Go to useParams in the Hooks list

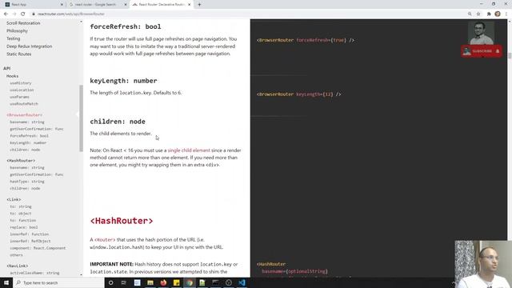19,97
